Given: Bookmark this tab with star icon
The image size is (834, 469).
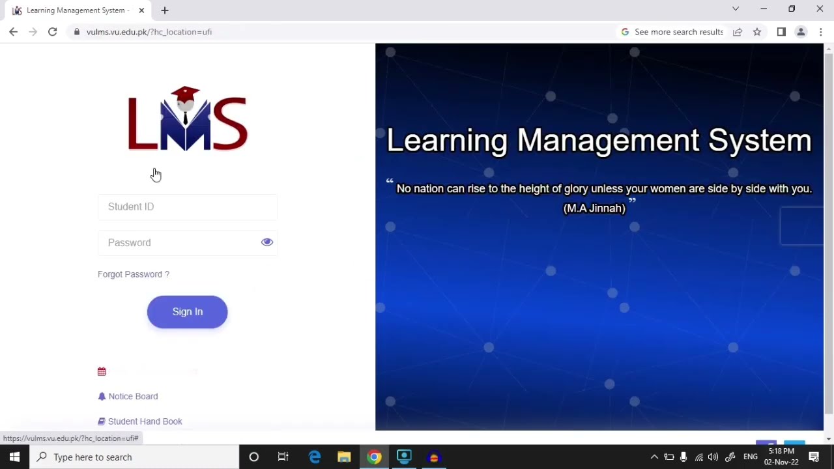Looking at the screenshot, I should coord(757,32).
